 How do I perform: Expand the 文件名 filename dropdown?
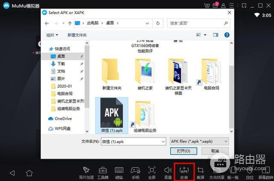click(163, 142)
